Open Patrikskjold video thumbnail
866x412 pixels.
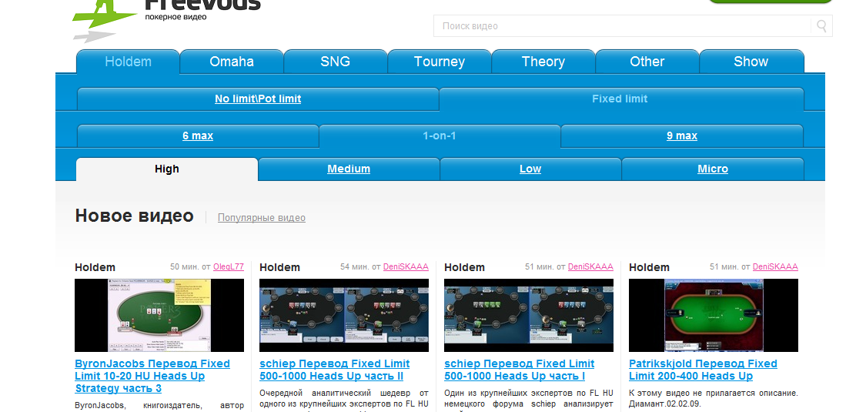pyautogui.click(x=714, y=315)
